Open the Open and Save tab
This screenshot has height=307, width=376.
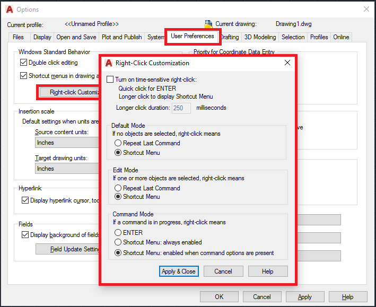point(76,37)
